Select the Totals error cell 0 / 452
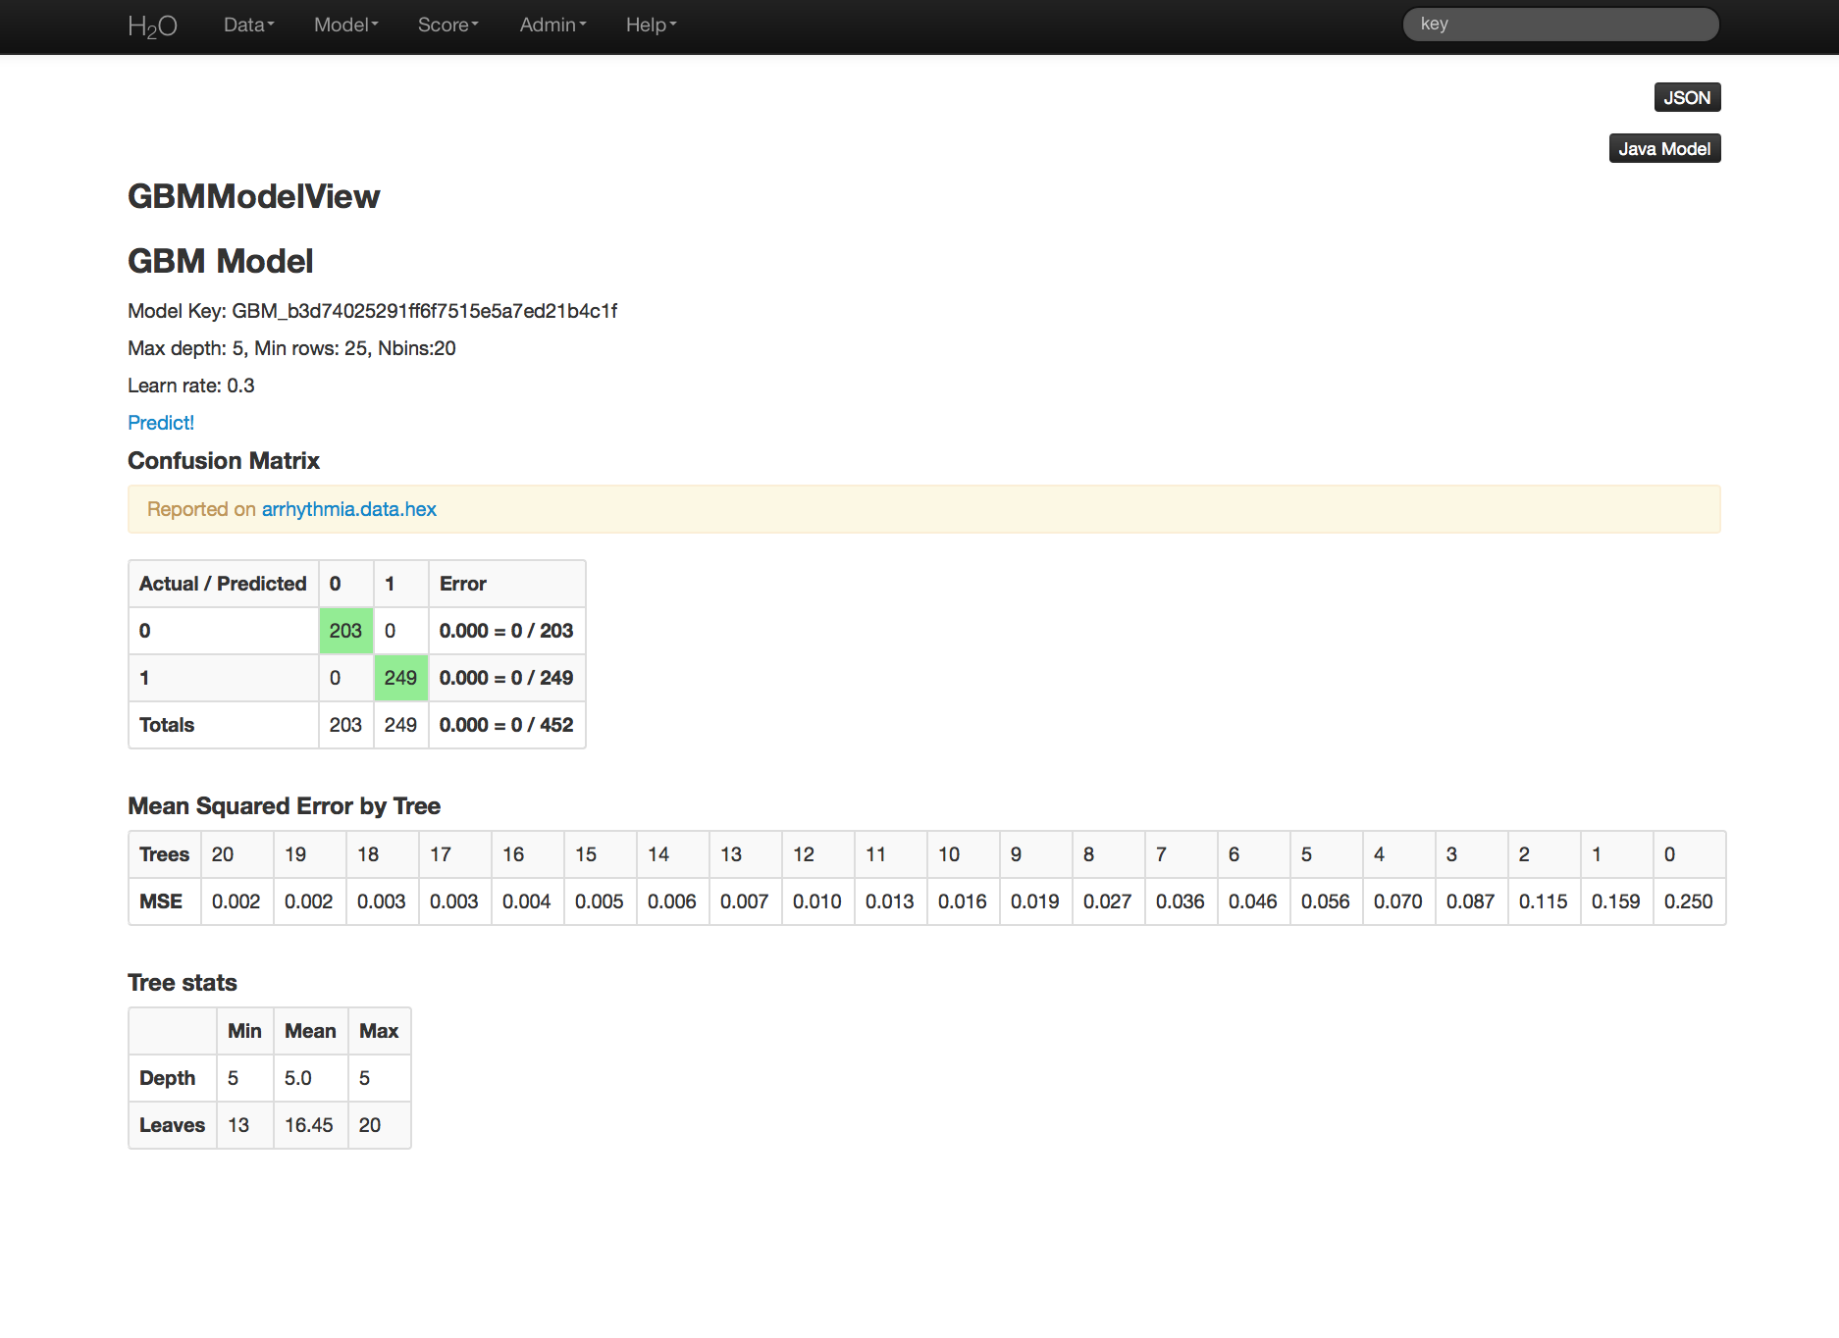Screen dimensions: 1839x1338 tap(506, 725)
